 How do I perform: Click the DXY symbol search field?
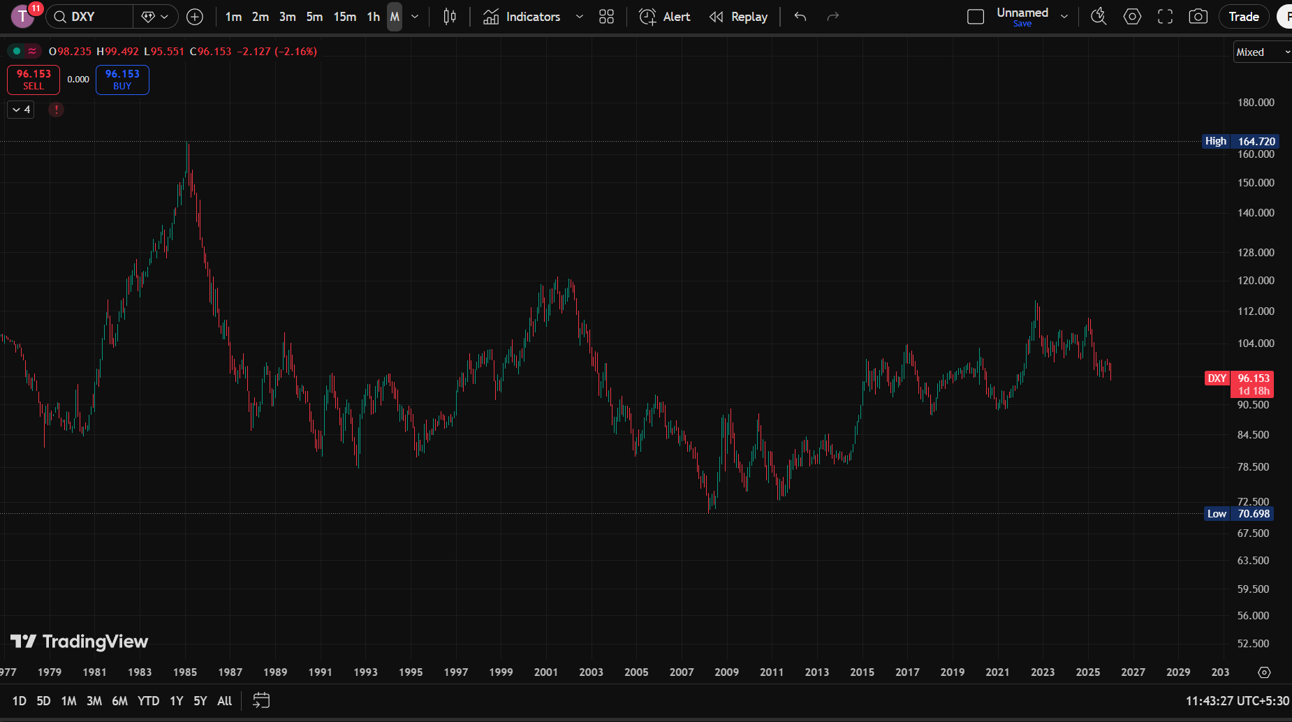(x=89, y=17)
